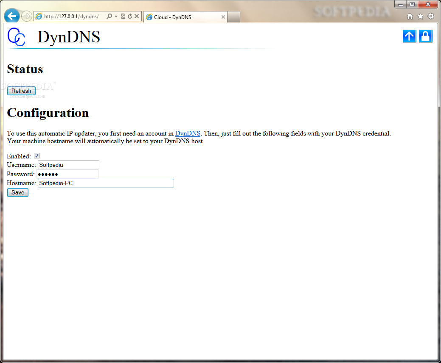This screenshot has height=363, width=441.
Task: Open a new blank tab
Action: (x=234, y=17)
